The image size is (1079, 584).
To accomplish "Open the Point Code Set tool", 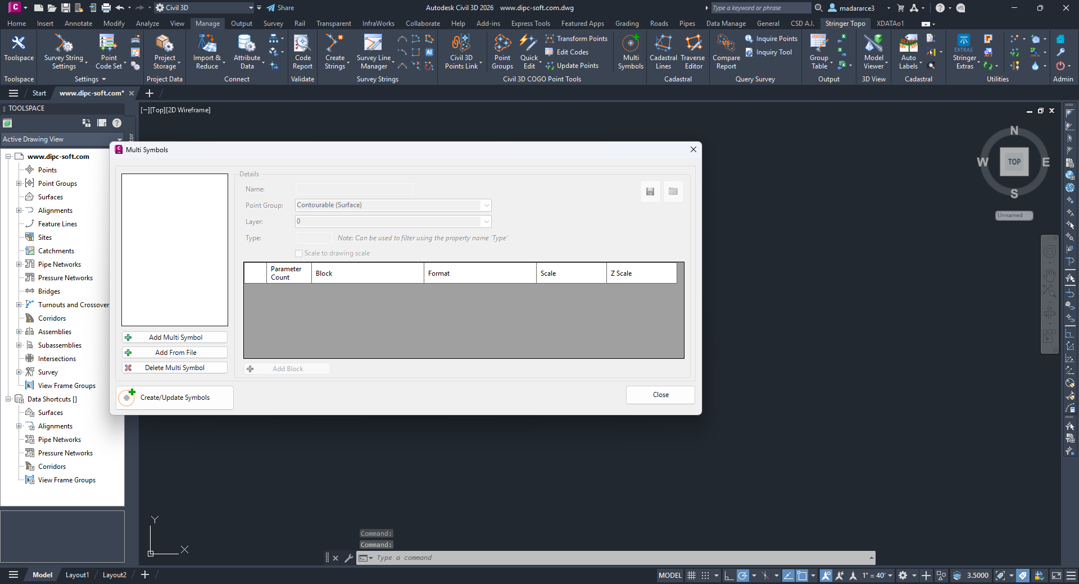I will pos(109,52).
